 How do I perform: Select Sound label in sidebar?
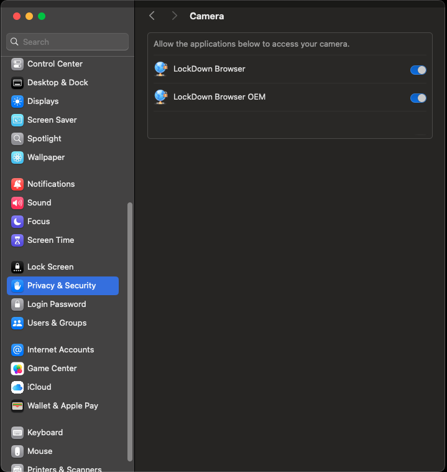pyautogui.click(x=39, y=202)
